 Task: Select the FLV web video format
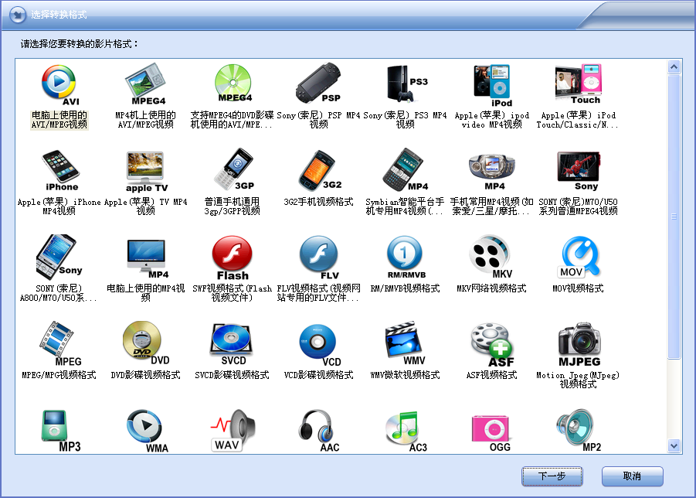coord(318,258)
